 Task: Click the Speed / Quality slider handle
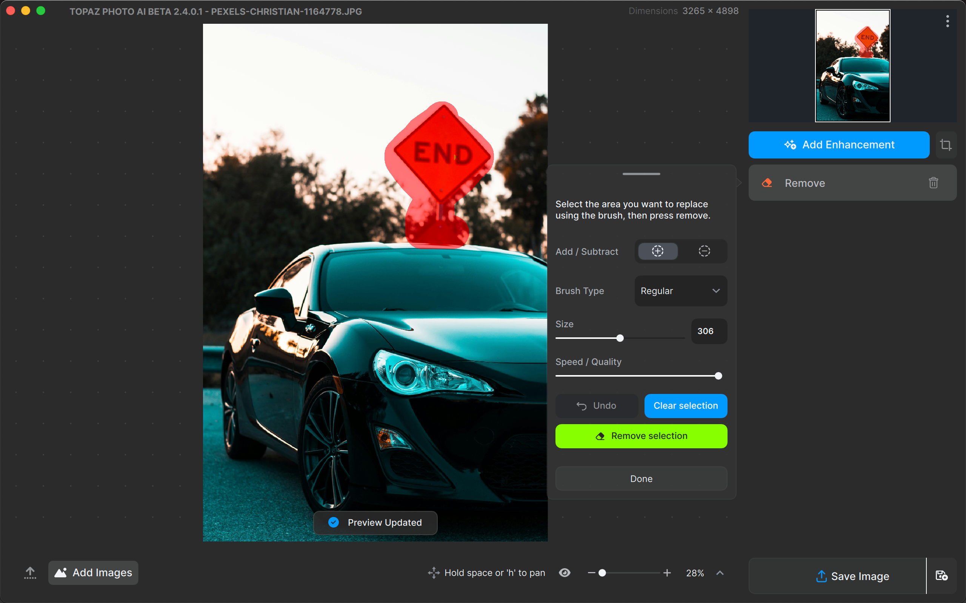point(718,376)
